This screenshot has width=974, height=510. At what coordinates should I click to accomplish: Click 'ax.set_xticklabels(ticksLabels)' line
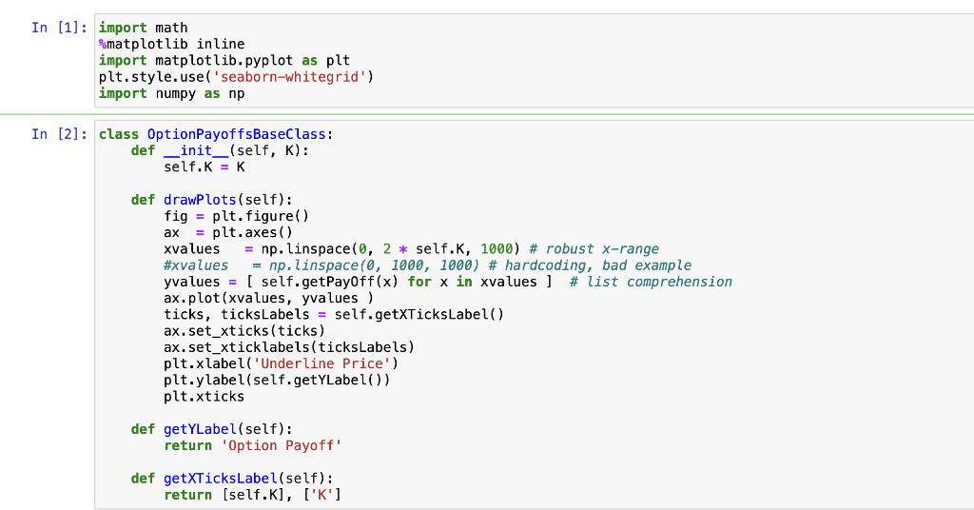coord(289,347)
